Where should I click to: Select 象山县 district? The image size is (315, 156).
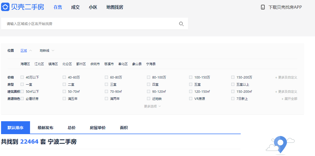tap(137, 64)
